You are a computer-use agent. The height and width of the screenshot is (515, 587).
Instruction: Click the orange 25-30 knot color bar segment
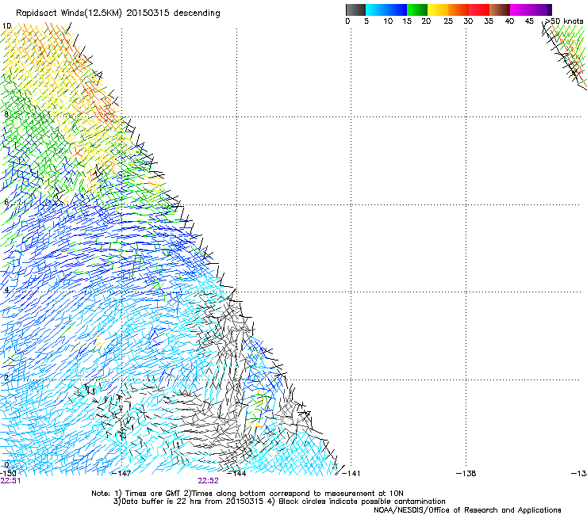tap(458, 10)
